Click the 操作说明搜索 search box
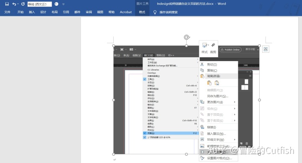The height and width of the screenshot is (163, 302). 169,12
